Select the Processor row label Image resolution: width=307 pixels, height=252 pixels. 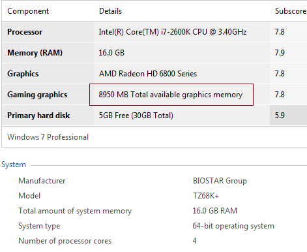25,32
